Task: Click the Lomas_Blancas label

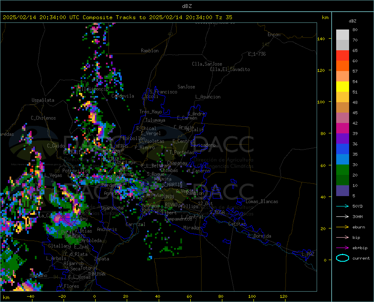Action: (262, 201)
